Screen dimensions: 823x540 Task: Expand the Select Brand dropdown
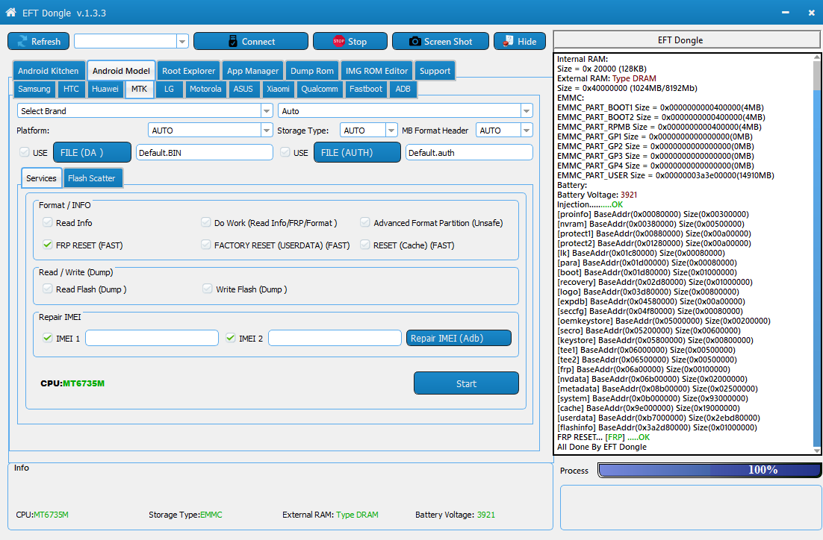[267, 111]
